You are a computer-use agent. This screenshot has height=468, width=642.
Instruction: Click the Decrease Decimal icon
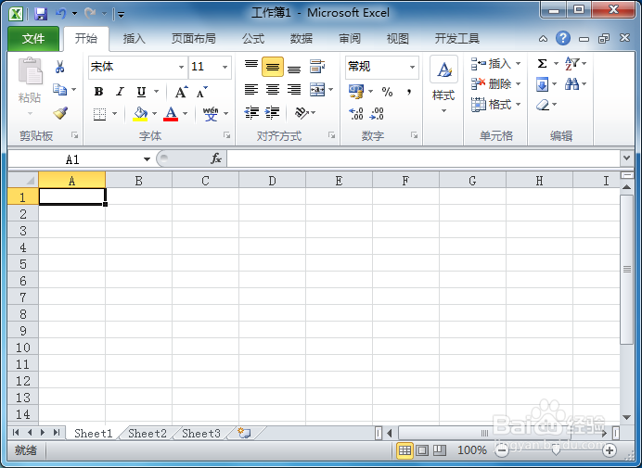377,113
